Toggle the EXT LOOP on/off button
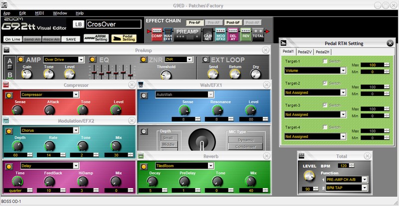The image size is (399, 206). point(205,59)
